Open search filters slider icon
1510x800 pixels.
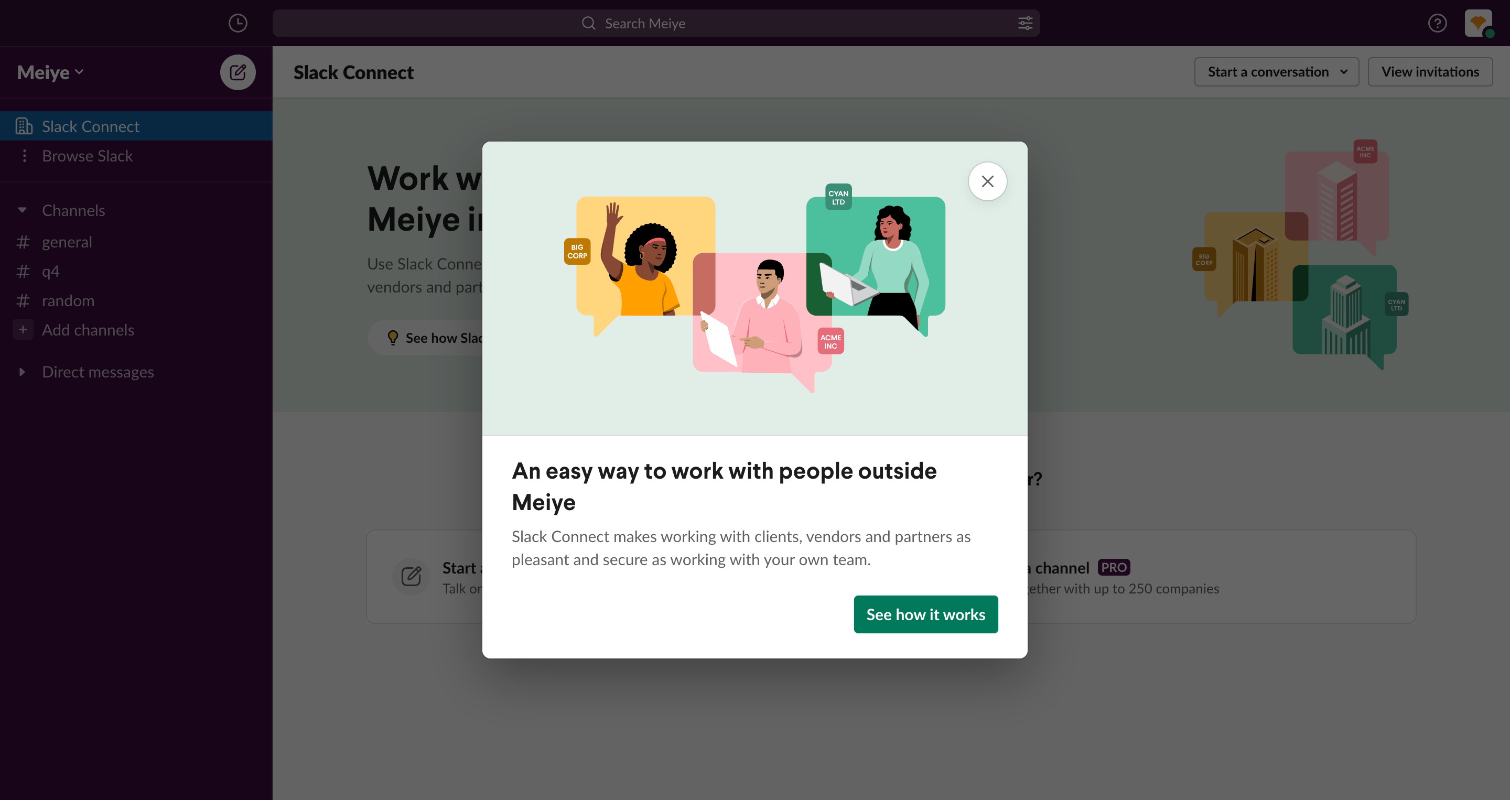[x=1025, y=23]
